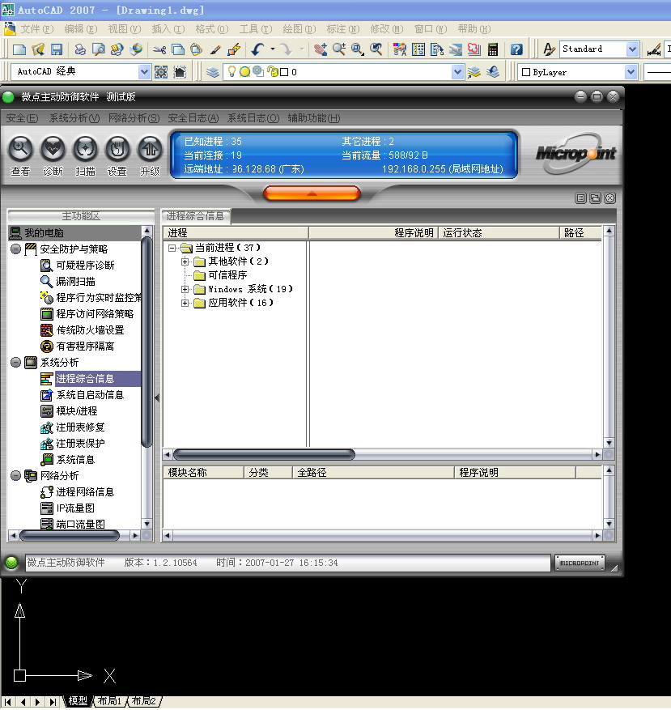Screen dimensions: 671x710
Task: Open the AutoCAD 经典 workspace dropdown
Action: (x=143, y=72)
